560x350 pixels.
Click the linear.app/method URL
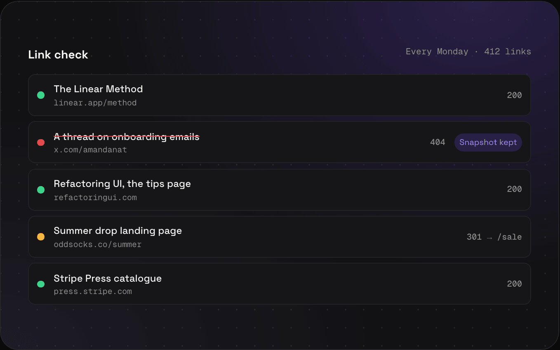pos(95,103)
